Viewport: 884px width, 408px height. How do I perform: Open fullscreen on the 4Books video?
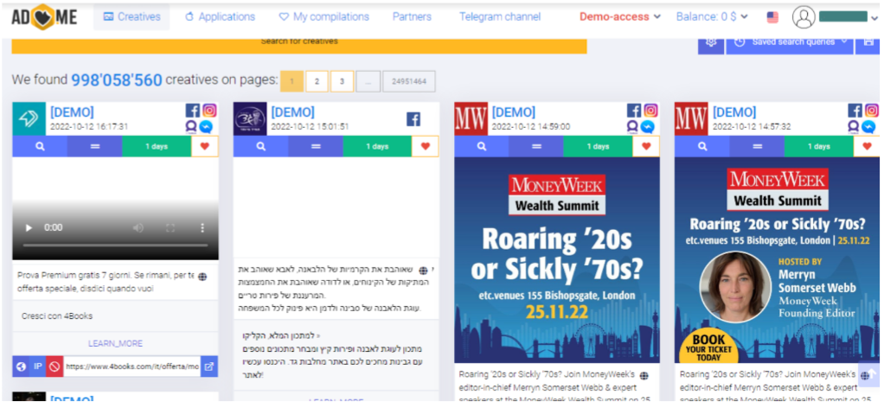pyautogui.click(x=170, y=227)
